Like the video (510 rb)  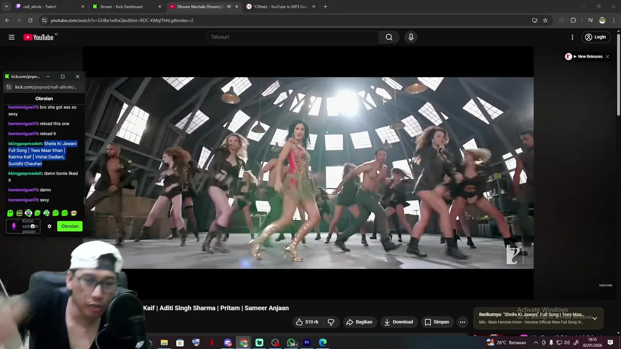tap(307, 322)
